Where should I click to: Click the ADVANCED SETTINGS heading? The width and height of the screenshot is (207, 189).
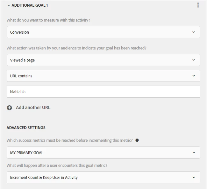point(26,128)
